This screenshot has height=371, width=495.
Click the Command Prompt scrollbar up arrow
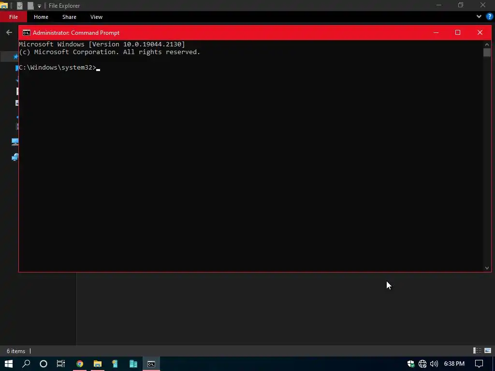click(487, 44)
